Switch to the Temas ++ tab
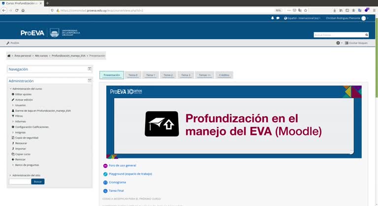Viewport: 378px width, 206px height. click(205, 75)
